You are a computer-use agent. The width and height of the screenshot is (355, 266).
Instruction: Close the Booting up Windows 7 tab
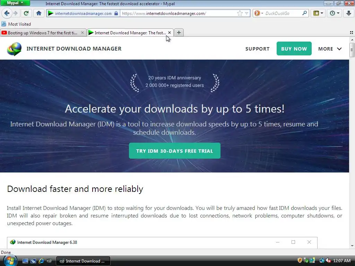83,33
